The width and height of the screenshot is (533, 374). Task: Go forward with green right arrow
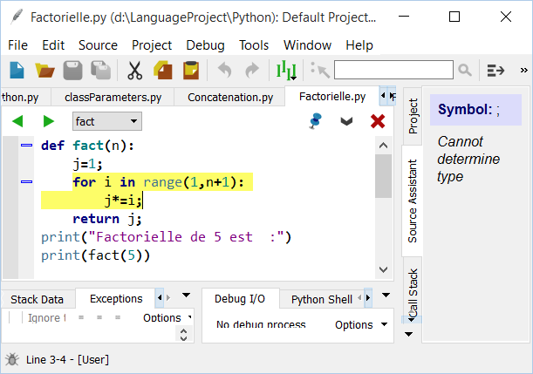(x=48, y=121)
